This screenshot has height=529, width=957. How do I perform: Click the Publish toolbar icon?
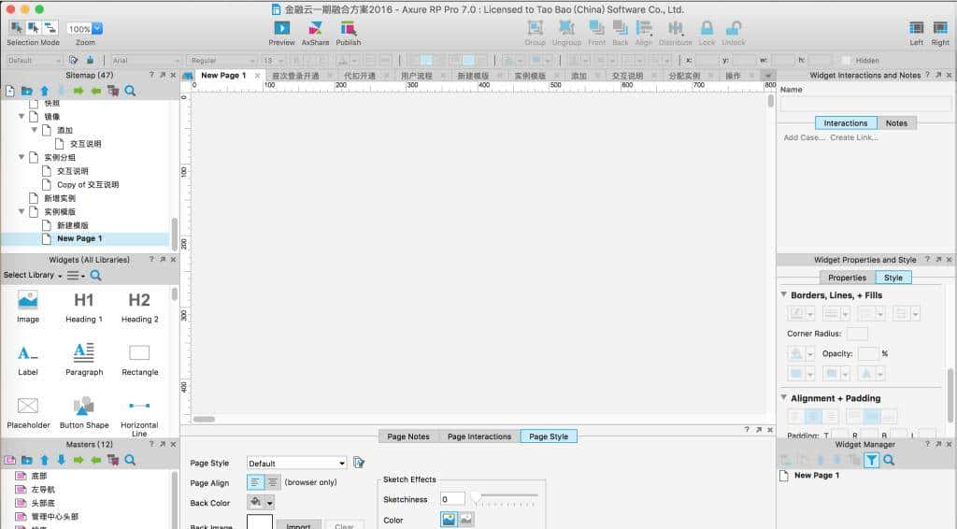[348, 28]
